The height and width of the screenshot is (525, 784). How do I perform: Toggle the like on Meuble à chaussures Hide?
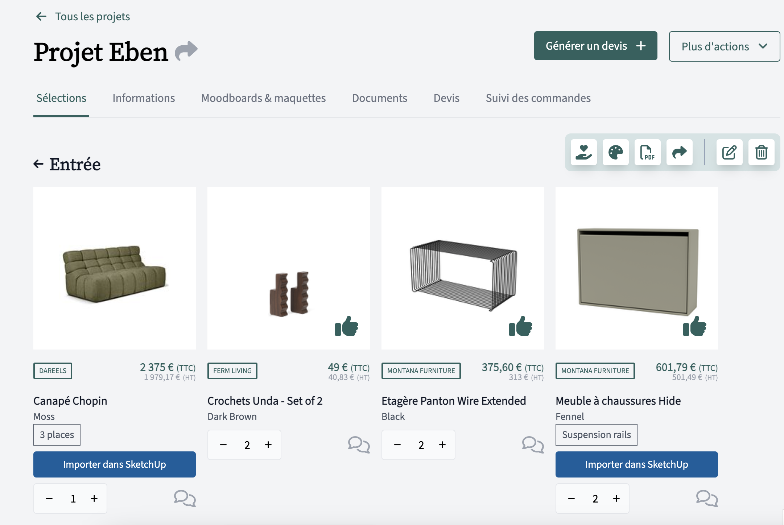click(x=695, y=327)
